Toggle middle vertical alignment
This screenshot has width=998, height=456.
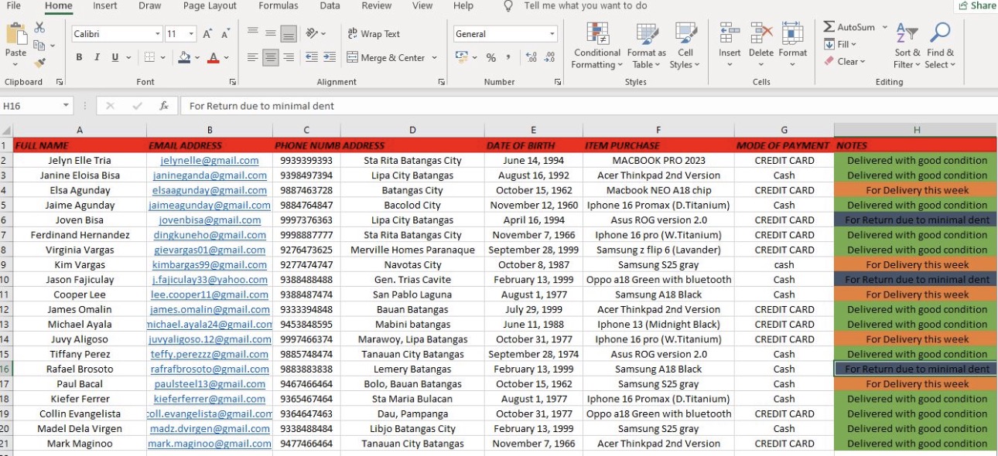(x=270, y=33)
